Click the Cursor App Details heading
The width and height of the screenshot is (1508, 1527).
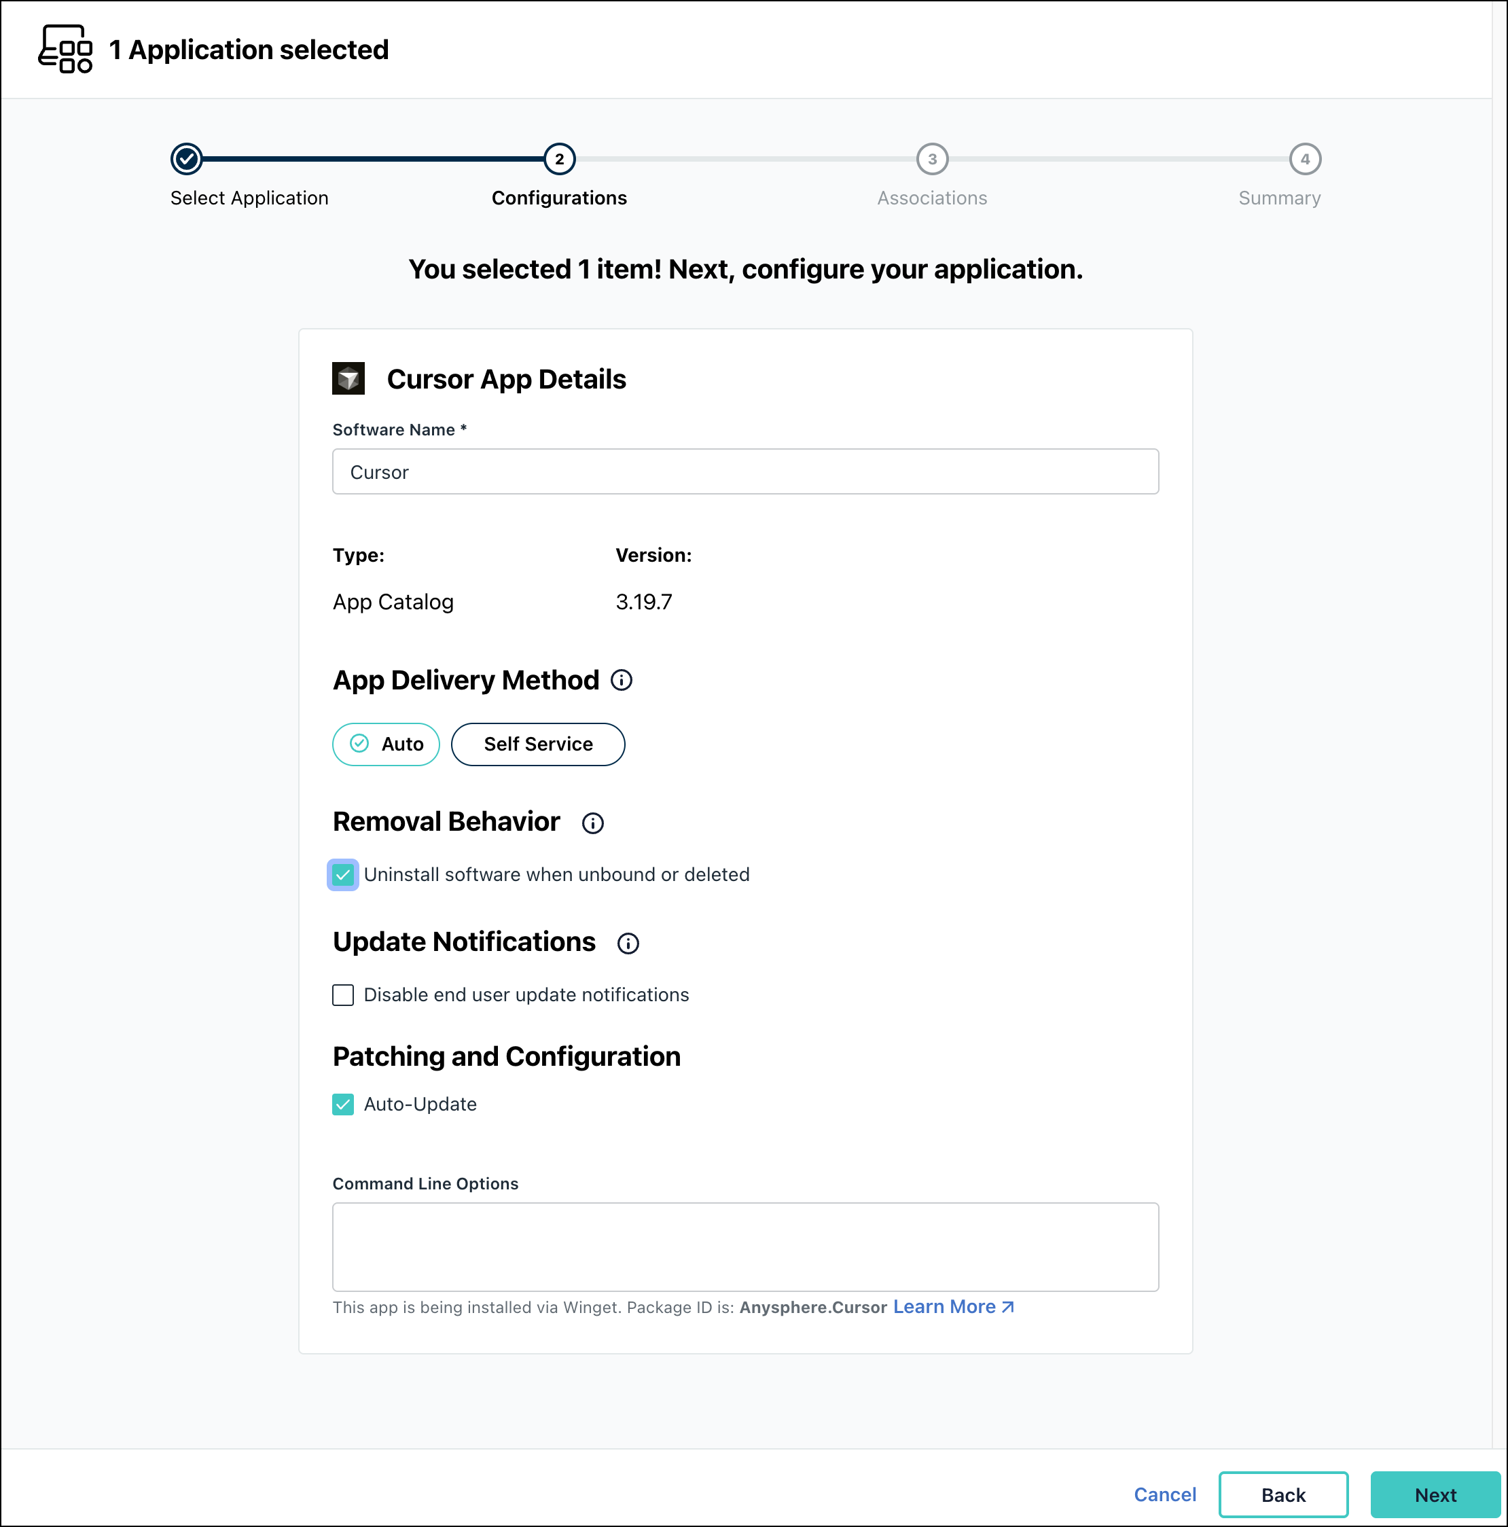pyautogui.click(x=507, y=380)
